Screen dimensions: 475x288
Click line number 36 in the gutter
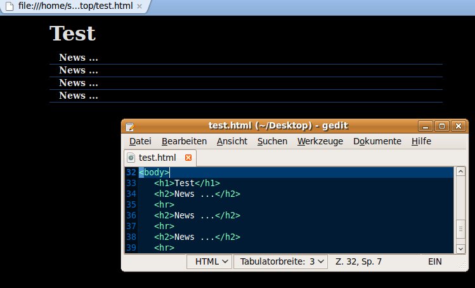pos(131,215)
